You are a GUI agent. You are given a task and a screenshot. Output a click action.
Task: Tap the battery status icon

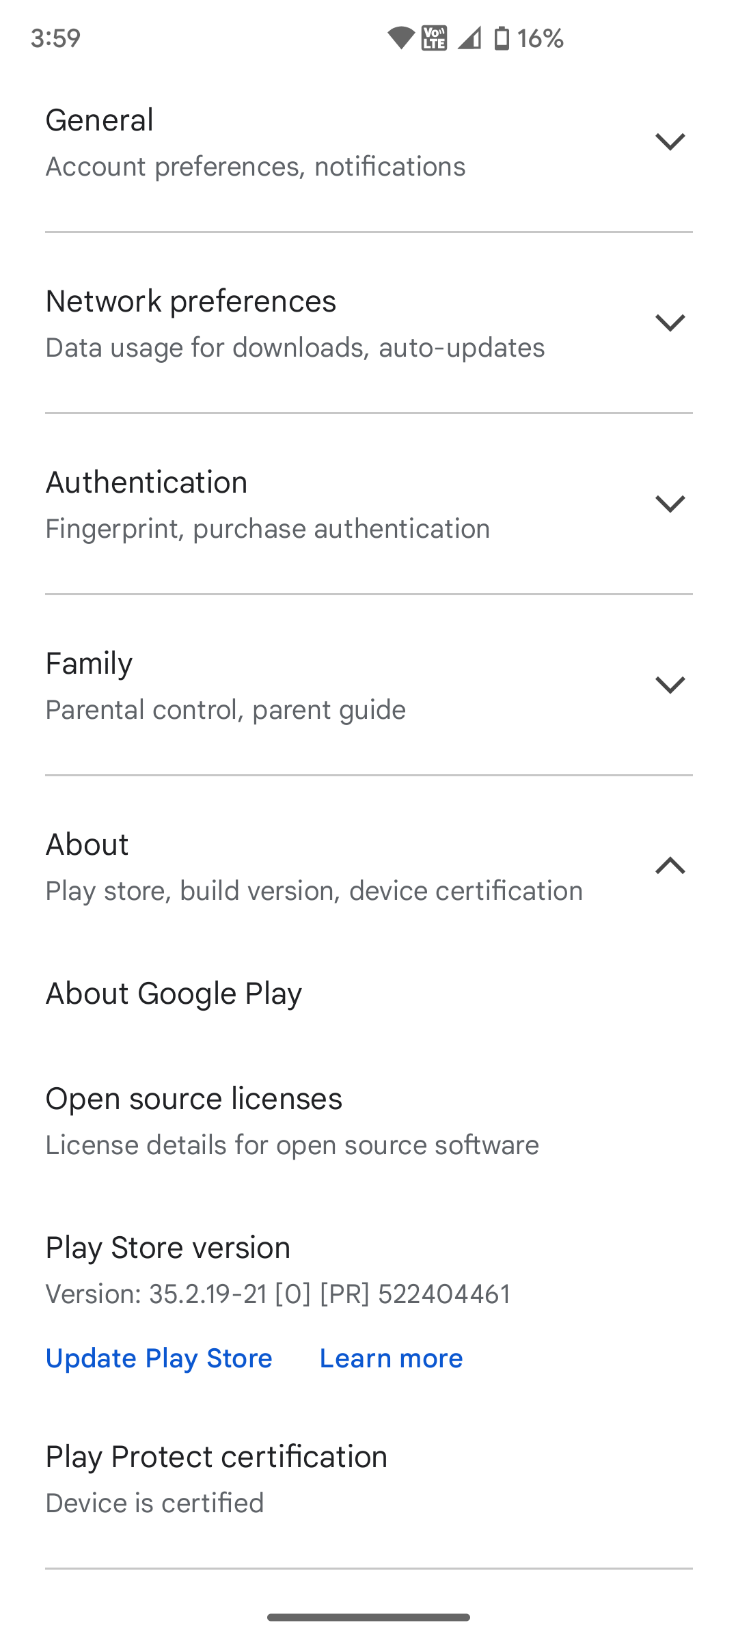(x=502, y=38)
